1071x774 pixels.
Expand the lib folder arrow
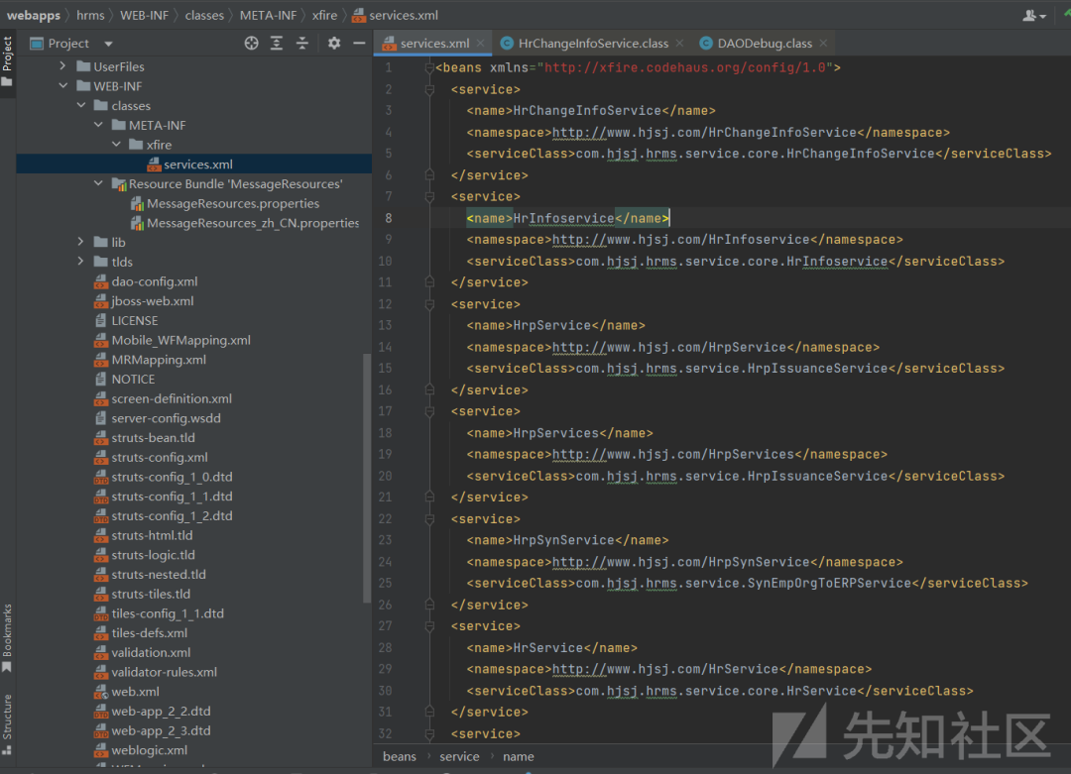point(81,242)
